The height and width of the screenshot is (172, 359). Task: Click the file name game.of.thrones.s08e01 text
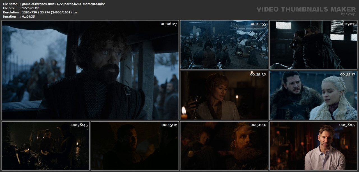click(64, 4)
